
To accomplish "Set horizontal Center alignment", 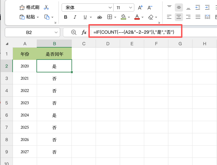I will pos(179,17).
